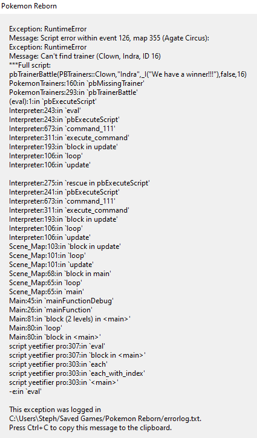Screen dimensions: 257x438
Task: Click the 'Script error within event 126' message line
Action: pyautogui.click(x=109, y=38)
